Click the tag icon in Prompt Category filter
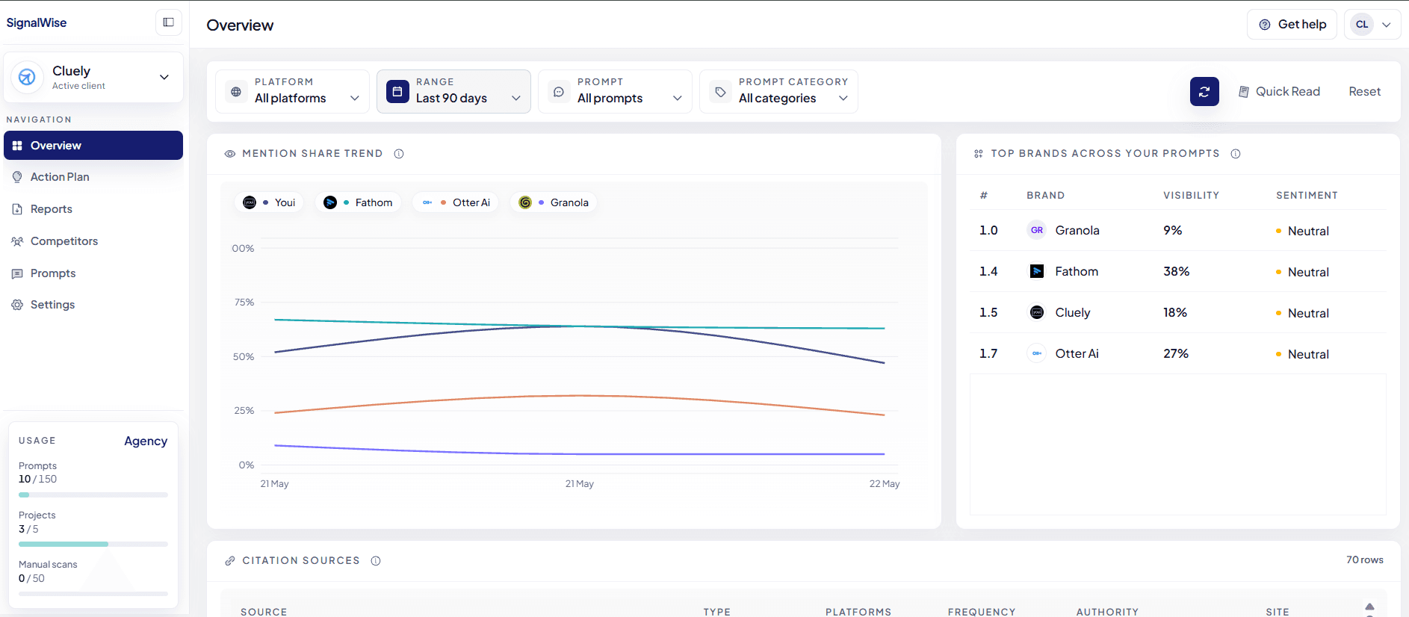The height and width of the screenshot is (617, 1409). click(720, 92)
